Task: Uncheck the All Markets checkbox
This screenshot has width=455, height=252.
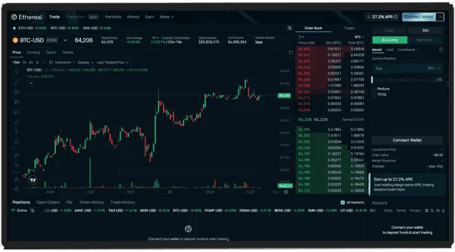Action: [x=342, y=202]
